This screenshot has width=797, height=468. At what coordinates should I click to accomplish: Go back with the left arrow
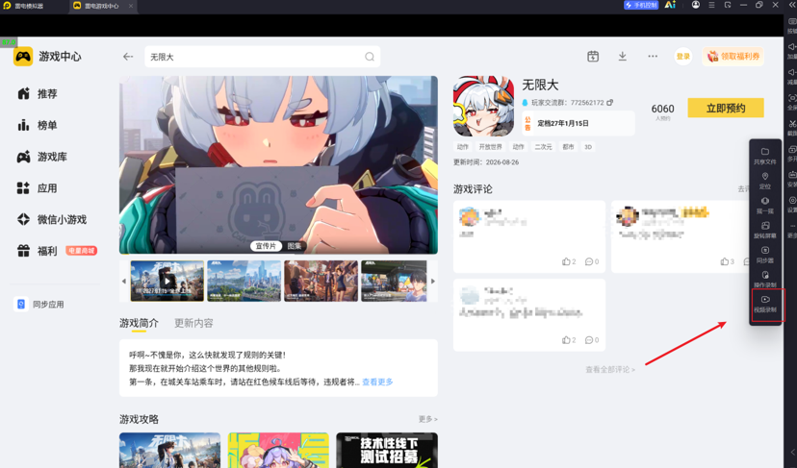click(x=128, y=57)
